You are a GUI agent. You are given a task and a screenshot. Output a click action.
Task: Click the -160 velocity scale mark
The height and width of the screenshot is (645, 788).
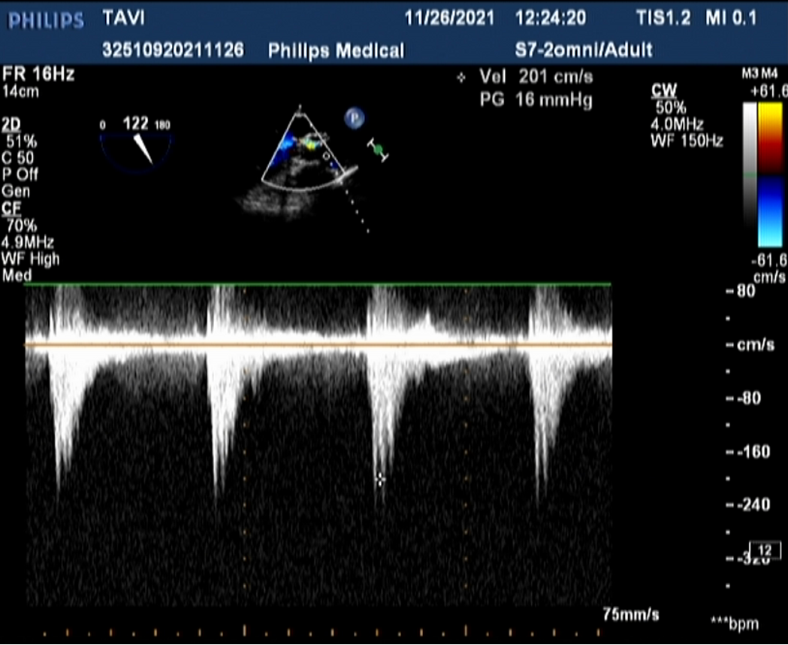750,451
